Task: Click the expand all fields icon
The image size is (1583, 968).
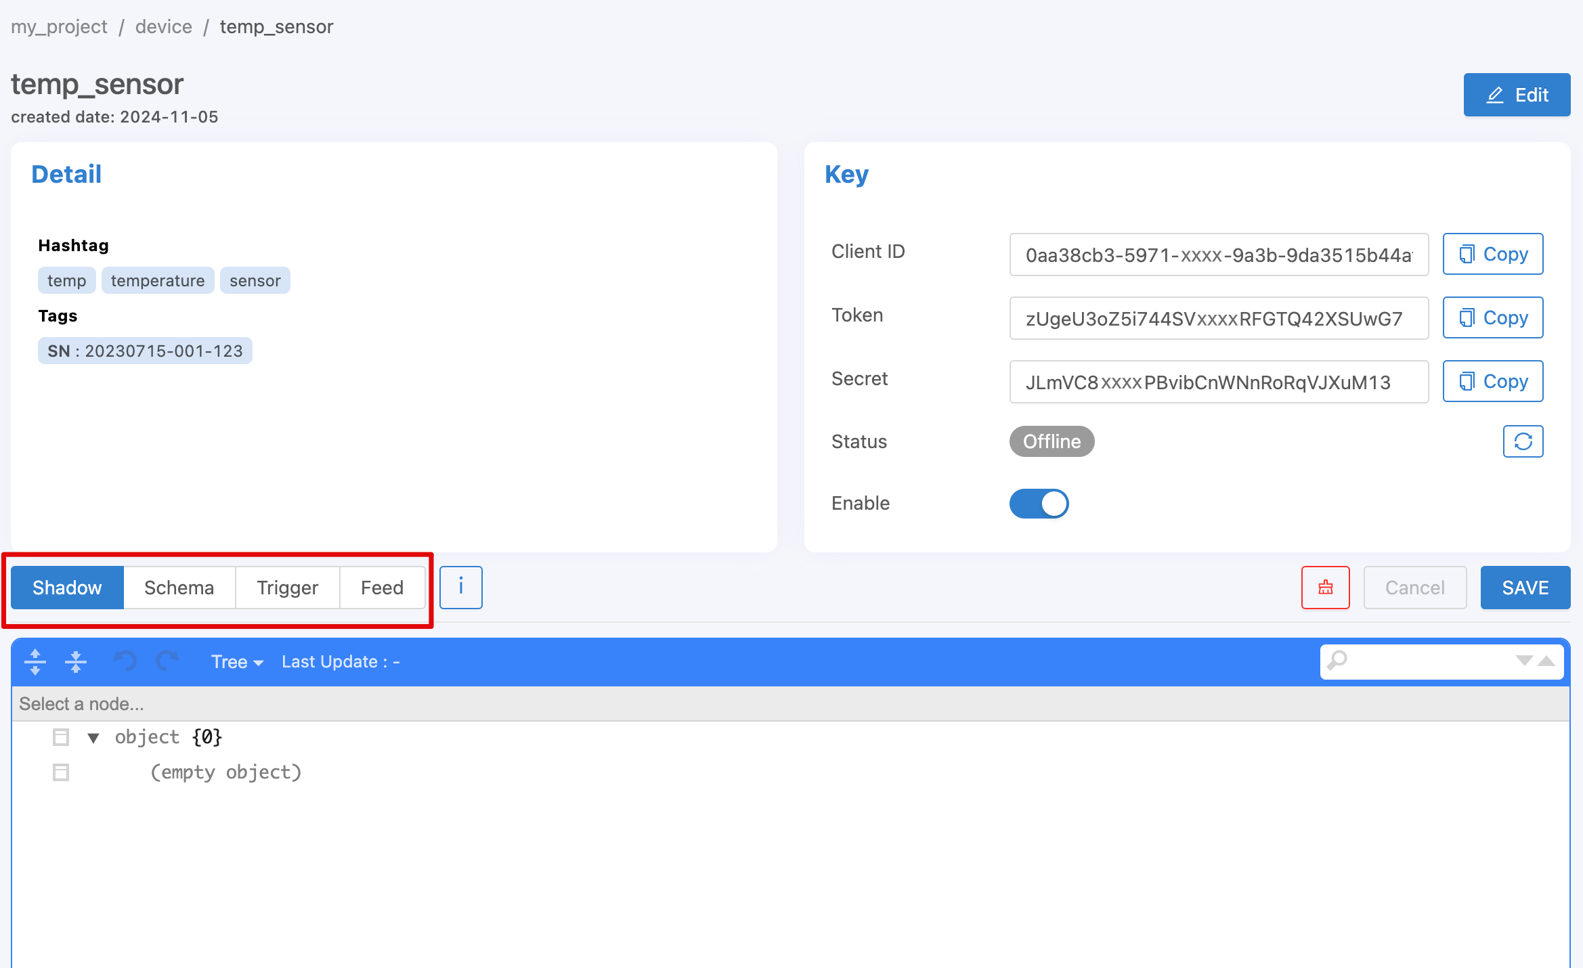Action: coord(35,661)
